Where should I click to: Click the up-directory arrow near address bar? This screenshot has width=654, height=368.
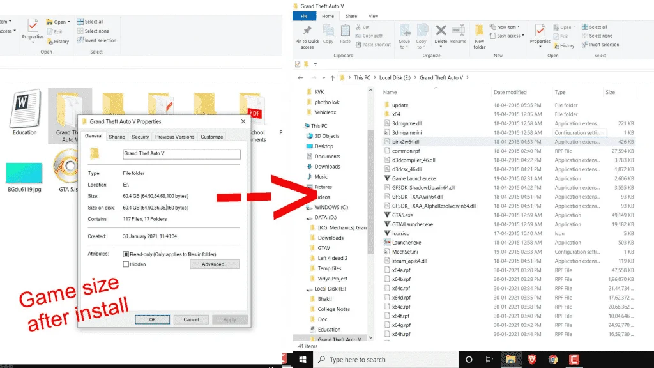pos(332,77)
